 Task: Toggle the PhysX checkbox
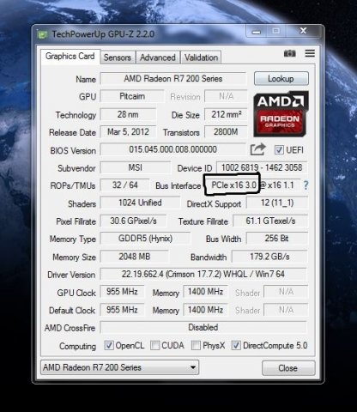click(196, 345)
